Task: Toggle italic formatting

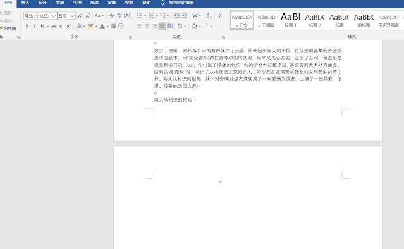Action: [35, 27]
